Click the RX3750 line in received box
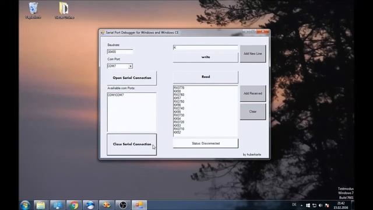The image size is (373, 210). [x=179, y=101]
